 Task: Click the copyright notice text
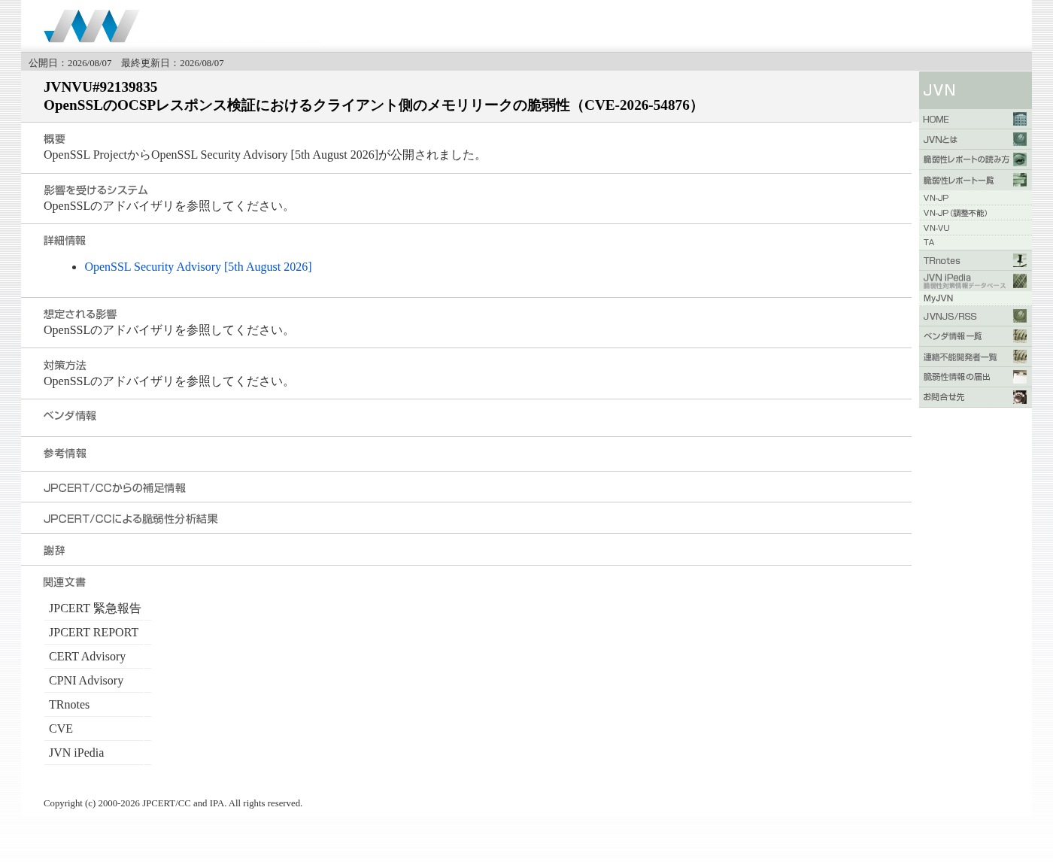pyautogui.click(x=173, y=803)
